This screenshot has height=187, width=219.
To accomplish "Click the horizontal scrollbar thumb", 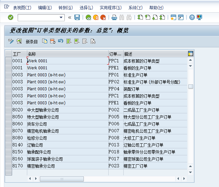I will [x=62, y=179].
